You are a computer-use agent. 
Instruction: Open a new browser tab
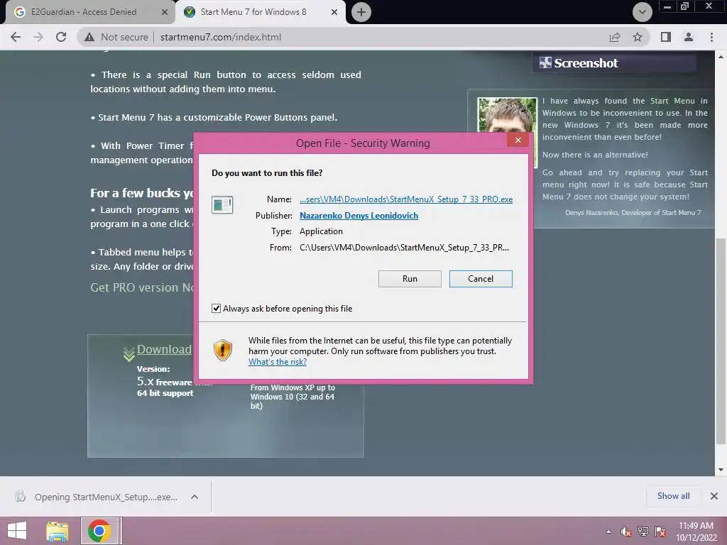pos(361,12)
